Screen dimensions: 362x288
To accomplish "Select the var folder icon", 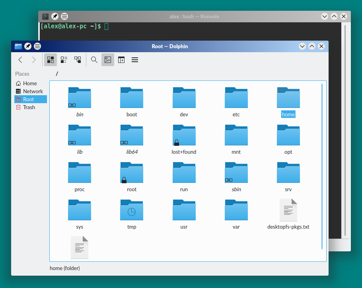I will click(x=236, y=210).
